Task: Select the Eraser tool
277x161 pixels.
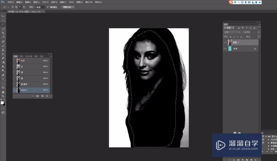Action: pos(3,58)
